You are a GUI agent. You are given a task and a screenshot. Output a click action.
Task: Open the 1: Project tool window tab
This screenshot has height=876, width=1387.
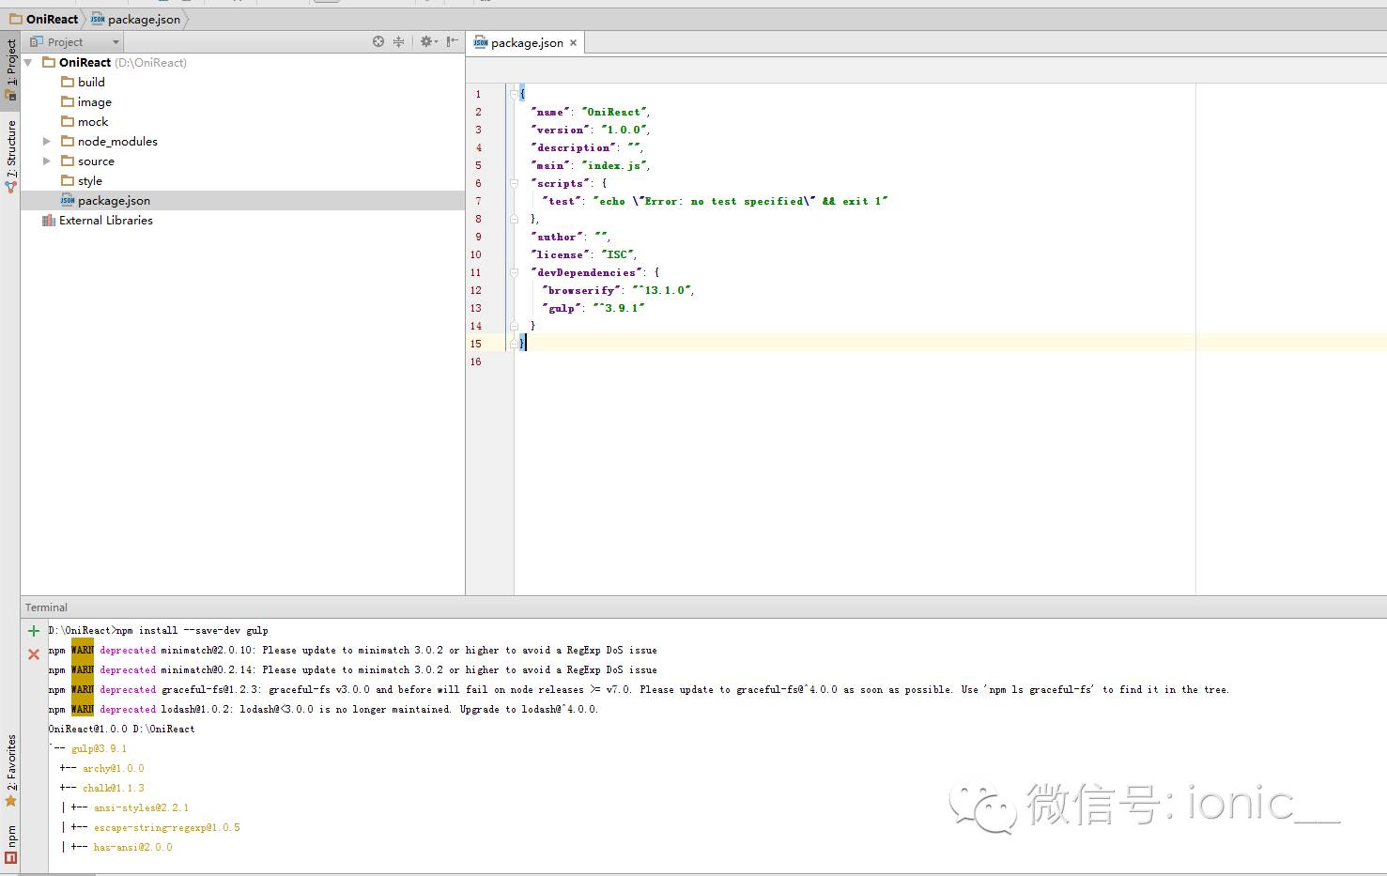(10, 69)
